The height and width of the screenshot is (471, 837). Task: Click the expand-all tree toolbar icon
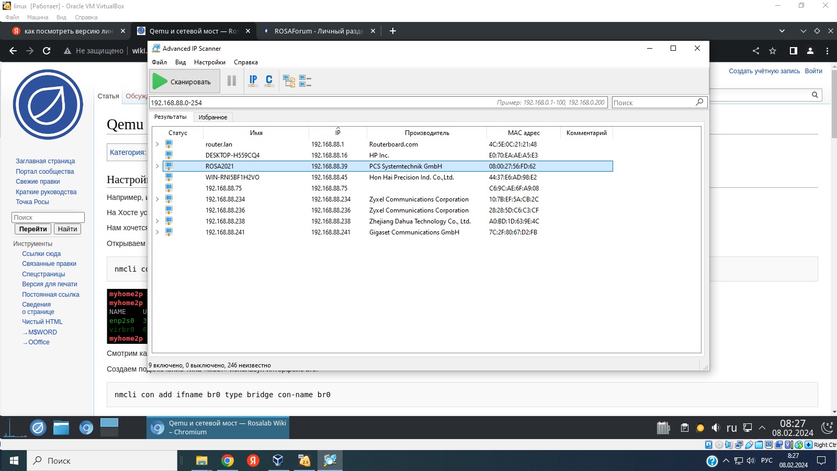tap(289, 81)
